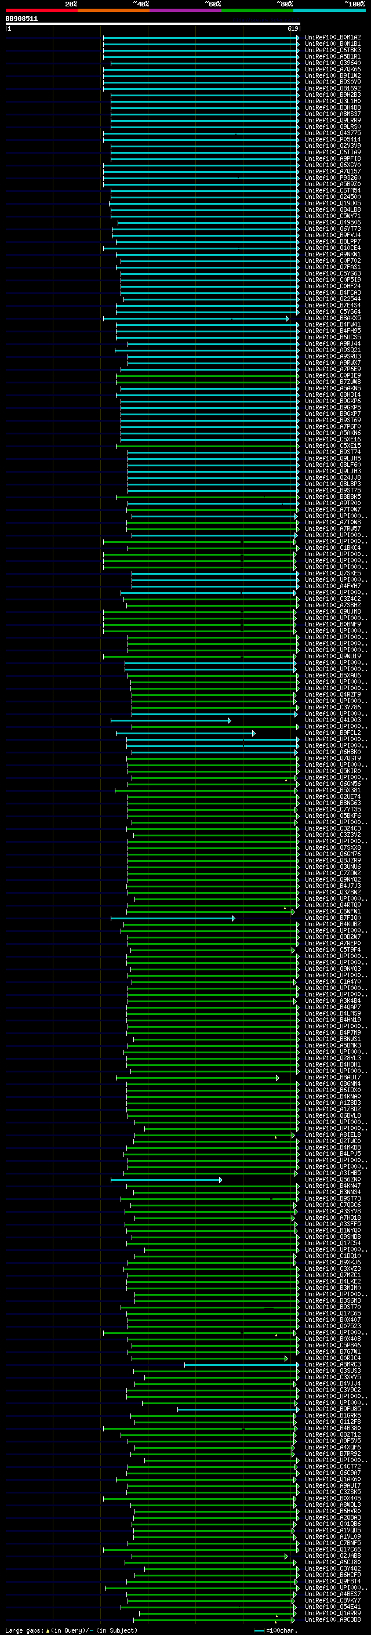Select the UniRef100_A7P6E9 label
Viewport: 371px width, 1635px height.
tap(333, 369)
